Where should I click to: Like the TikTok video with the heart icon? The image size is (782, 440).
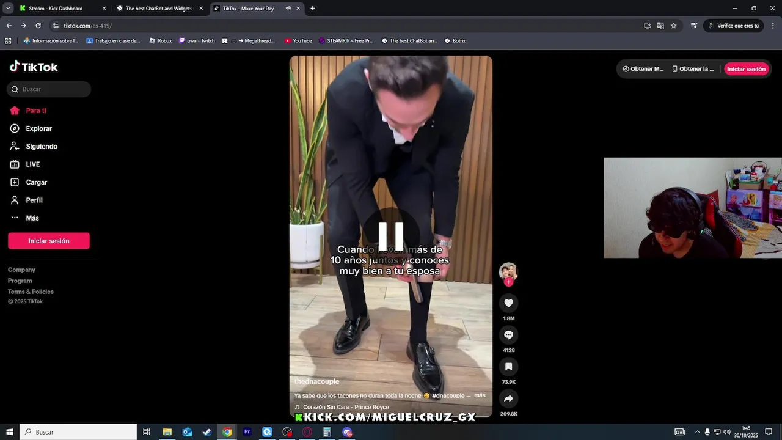click(x=508, y=303)
